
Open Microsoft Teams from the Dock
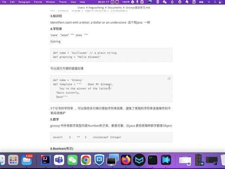59,160
